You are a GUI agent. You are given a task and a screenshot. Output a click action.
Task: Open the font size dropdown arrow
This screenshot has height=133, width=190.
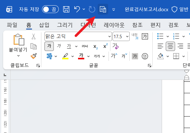[x=127, y=36]
